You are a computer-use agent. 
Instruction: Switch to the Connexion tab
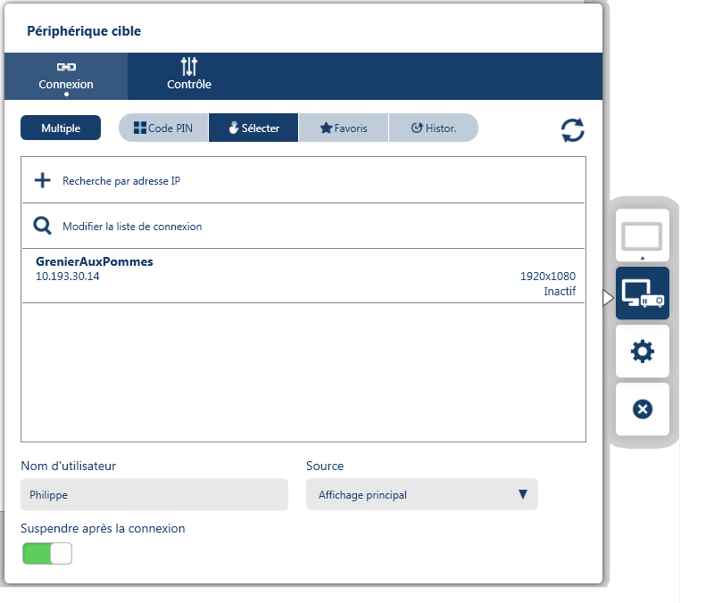pyautogui.click(x=66, y=76)
